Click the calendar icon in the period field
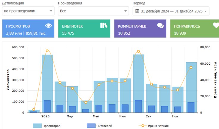This screenshot has width=219, height=129. 137,11
